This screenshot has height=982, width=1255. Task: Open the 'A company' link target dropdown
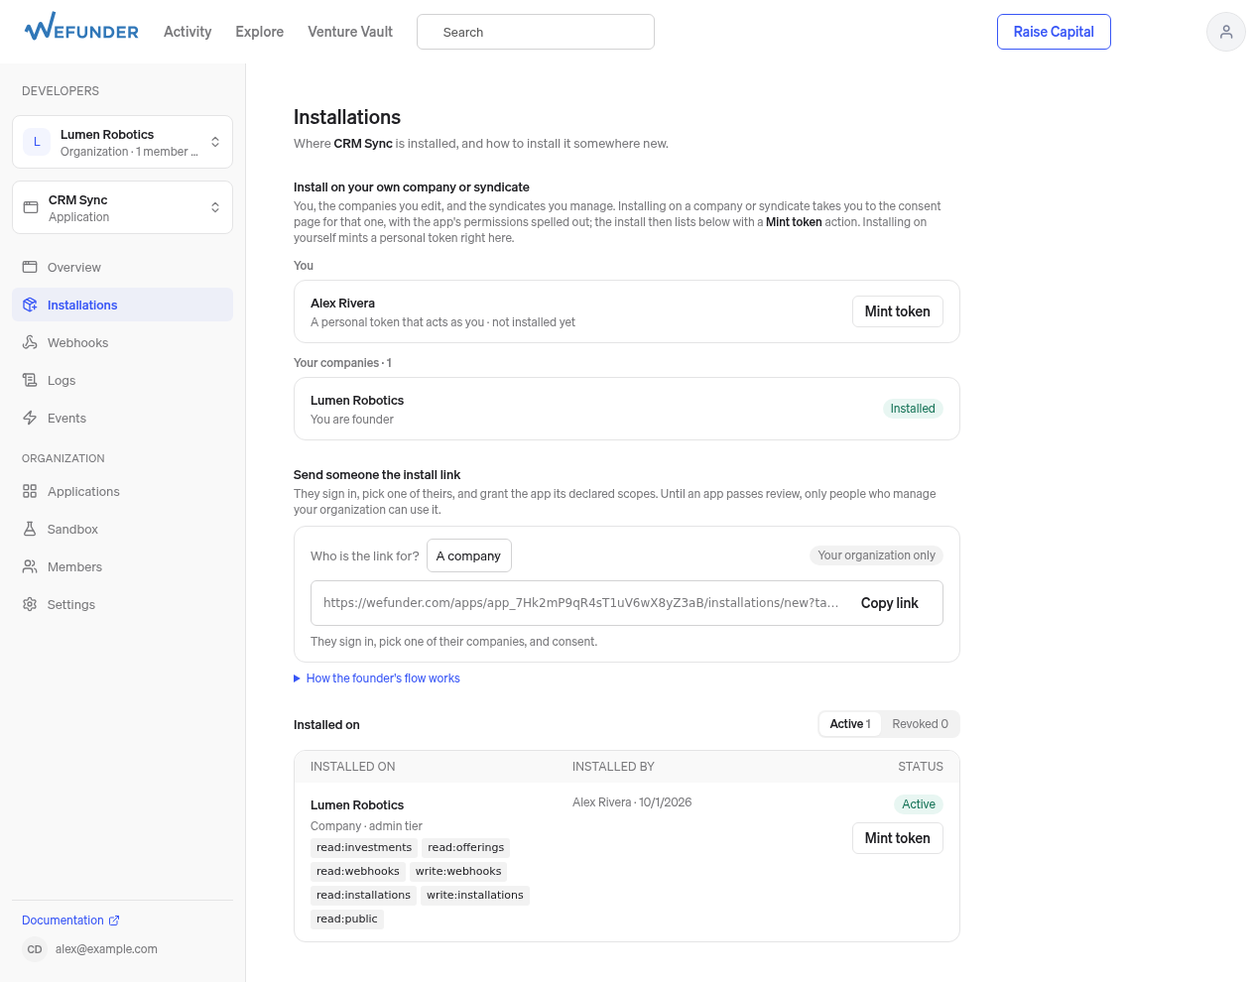click(468, 555)
